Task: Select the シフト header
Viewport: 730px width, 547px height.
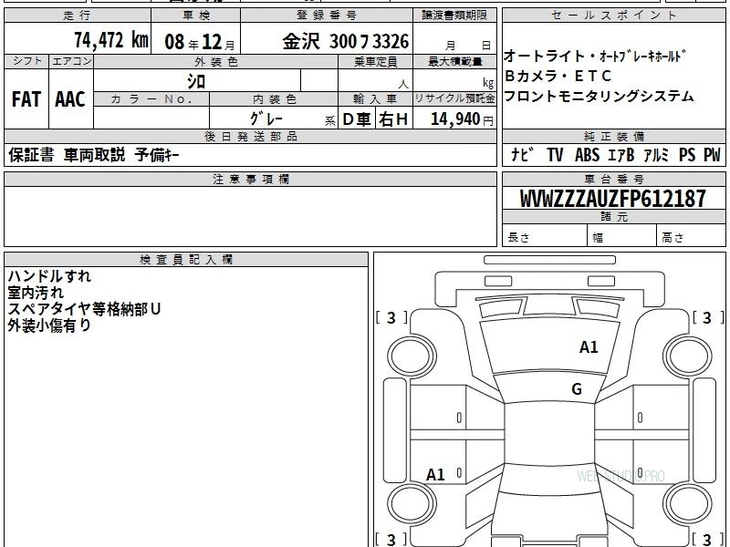Action: pos(26,61)
